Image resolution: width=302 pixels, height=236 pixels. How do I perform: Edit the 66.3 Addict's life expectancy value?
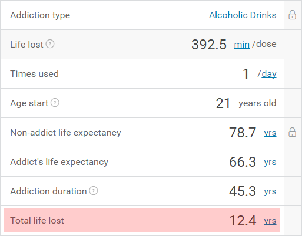tap(243, 162)
